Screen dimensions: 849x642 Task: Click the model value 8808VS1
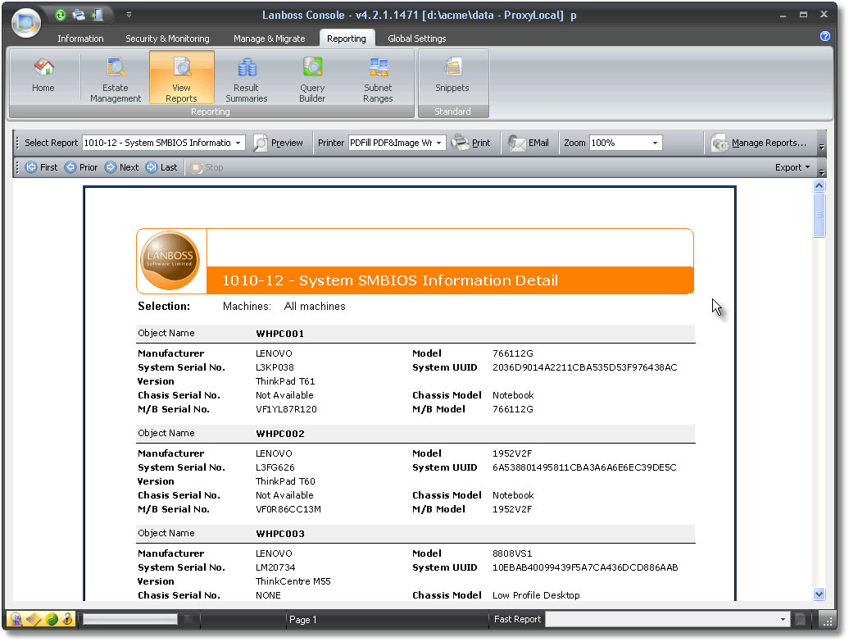512,553
